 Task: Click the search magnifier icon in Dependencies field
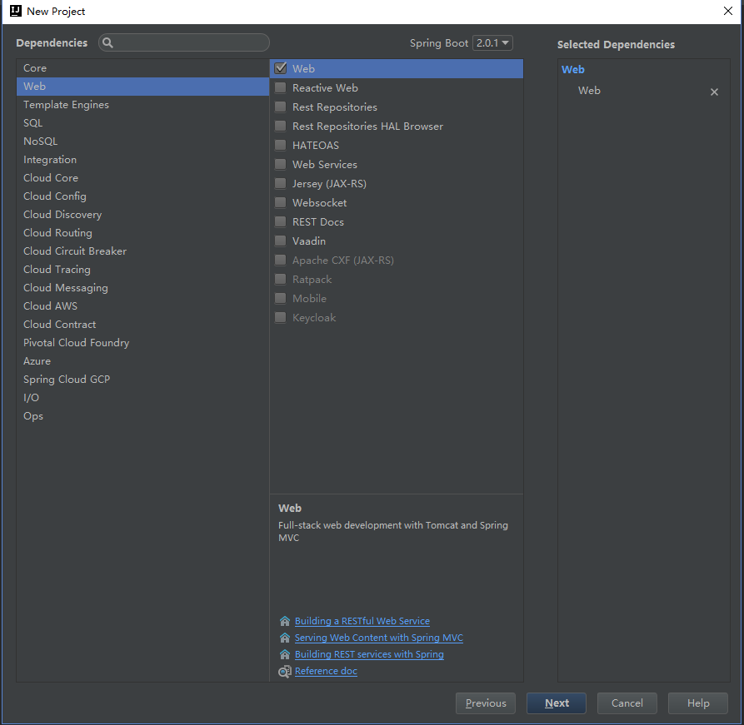(x=108, y=42)
